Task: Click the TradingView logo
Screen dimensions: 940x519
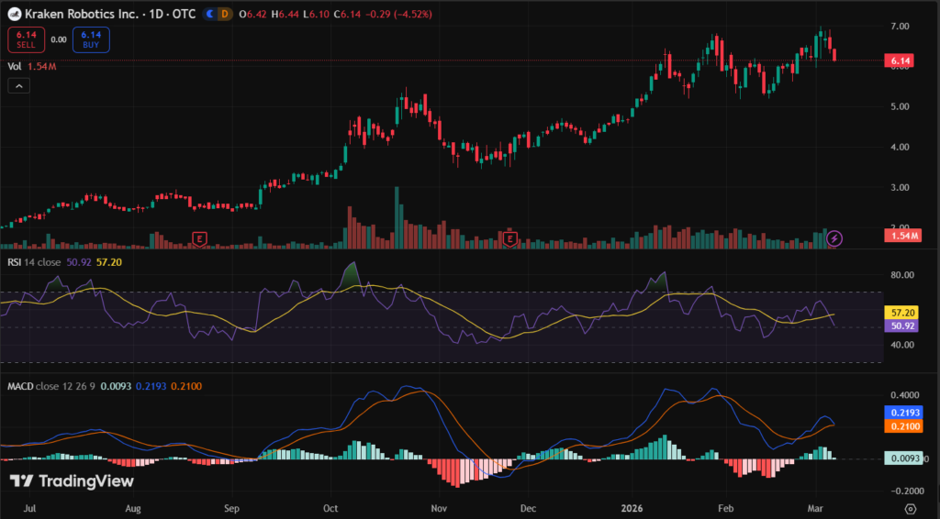Action: pos(72,481)
